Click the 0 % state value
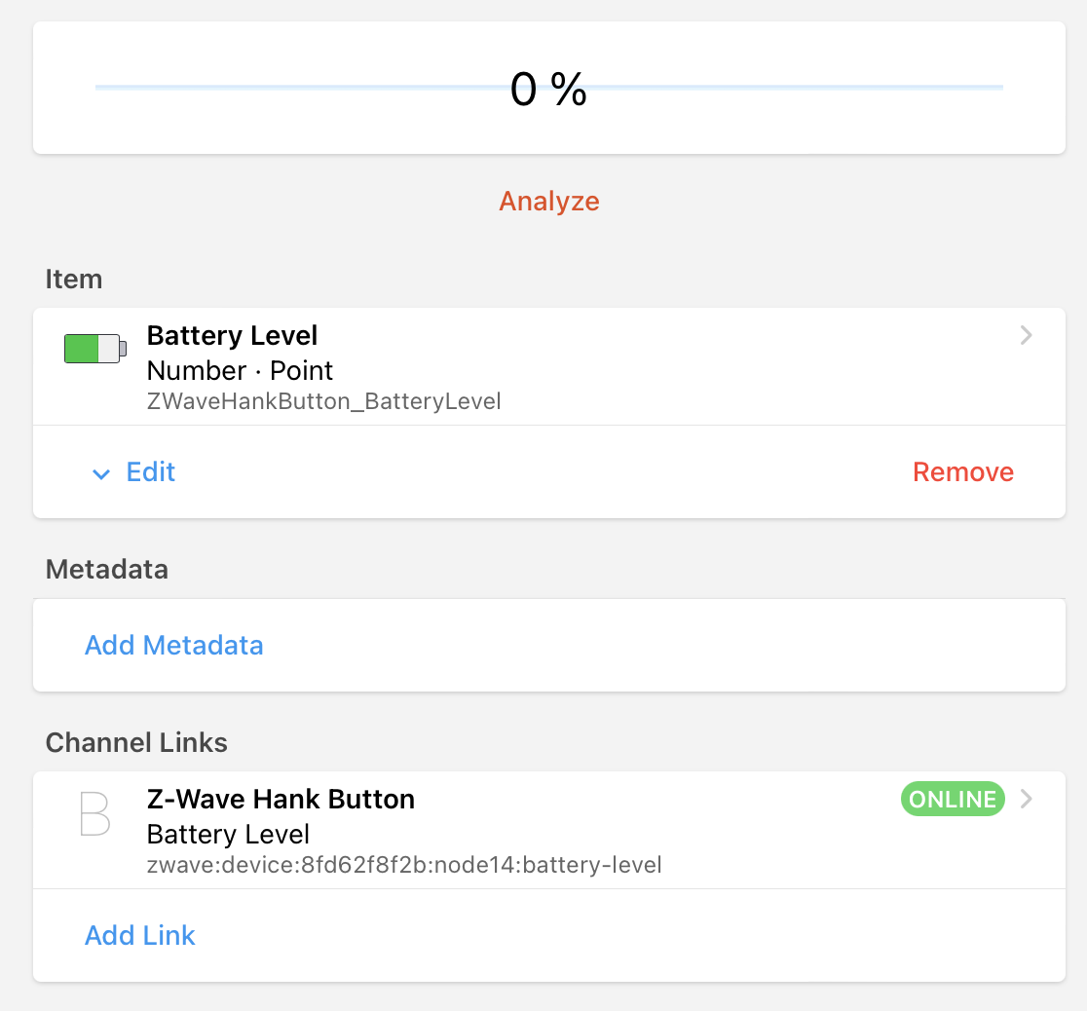The height and width of the screenshot is (1011, 1087). click(548, 91)
